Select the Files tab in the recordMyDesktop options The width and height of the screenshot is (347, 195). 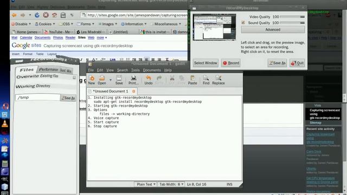(x=27, y=70)
